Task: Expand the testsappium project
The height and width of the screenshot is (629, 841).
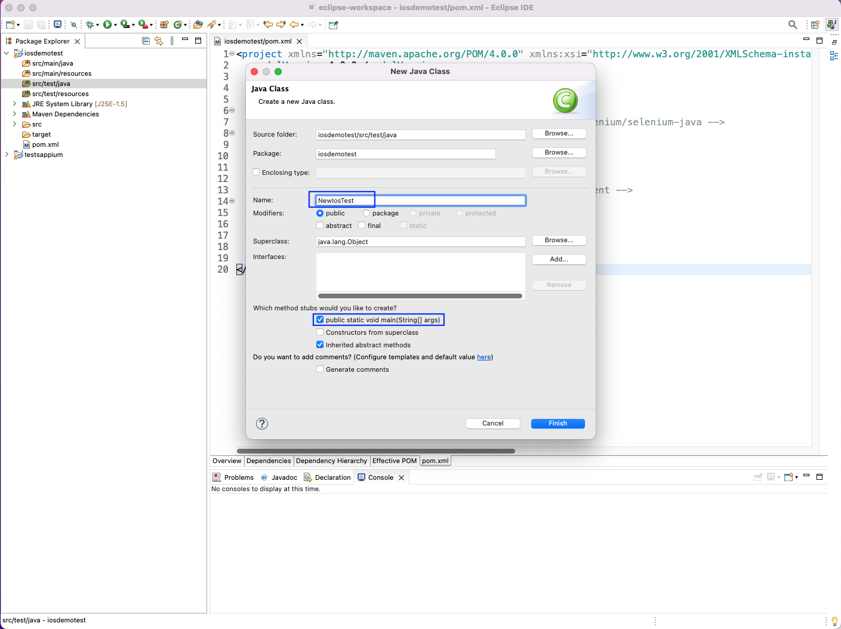Action: click(7, 155)
